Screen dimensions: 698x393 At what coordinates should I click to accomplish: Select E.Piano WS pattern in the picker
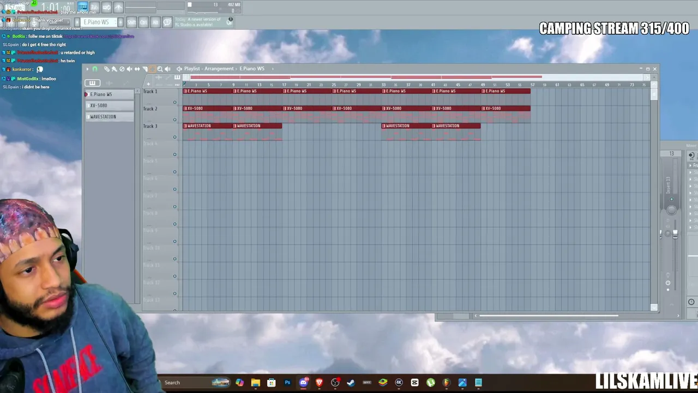tap(109, 94)
